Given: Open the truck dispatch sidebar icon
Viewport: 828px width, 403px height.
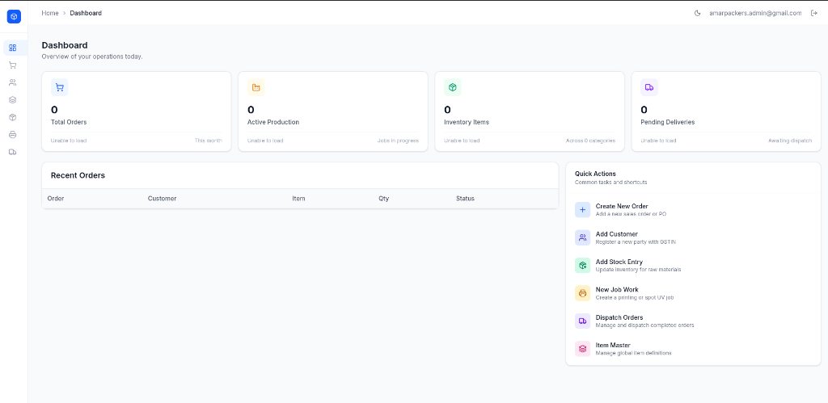Looking at the screenshot, I should coord(13,152).
